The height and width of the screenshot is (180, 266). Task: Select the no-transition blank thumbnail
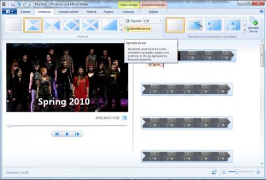13,25
